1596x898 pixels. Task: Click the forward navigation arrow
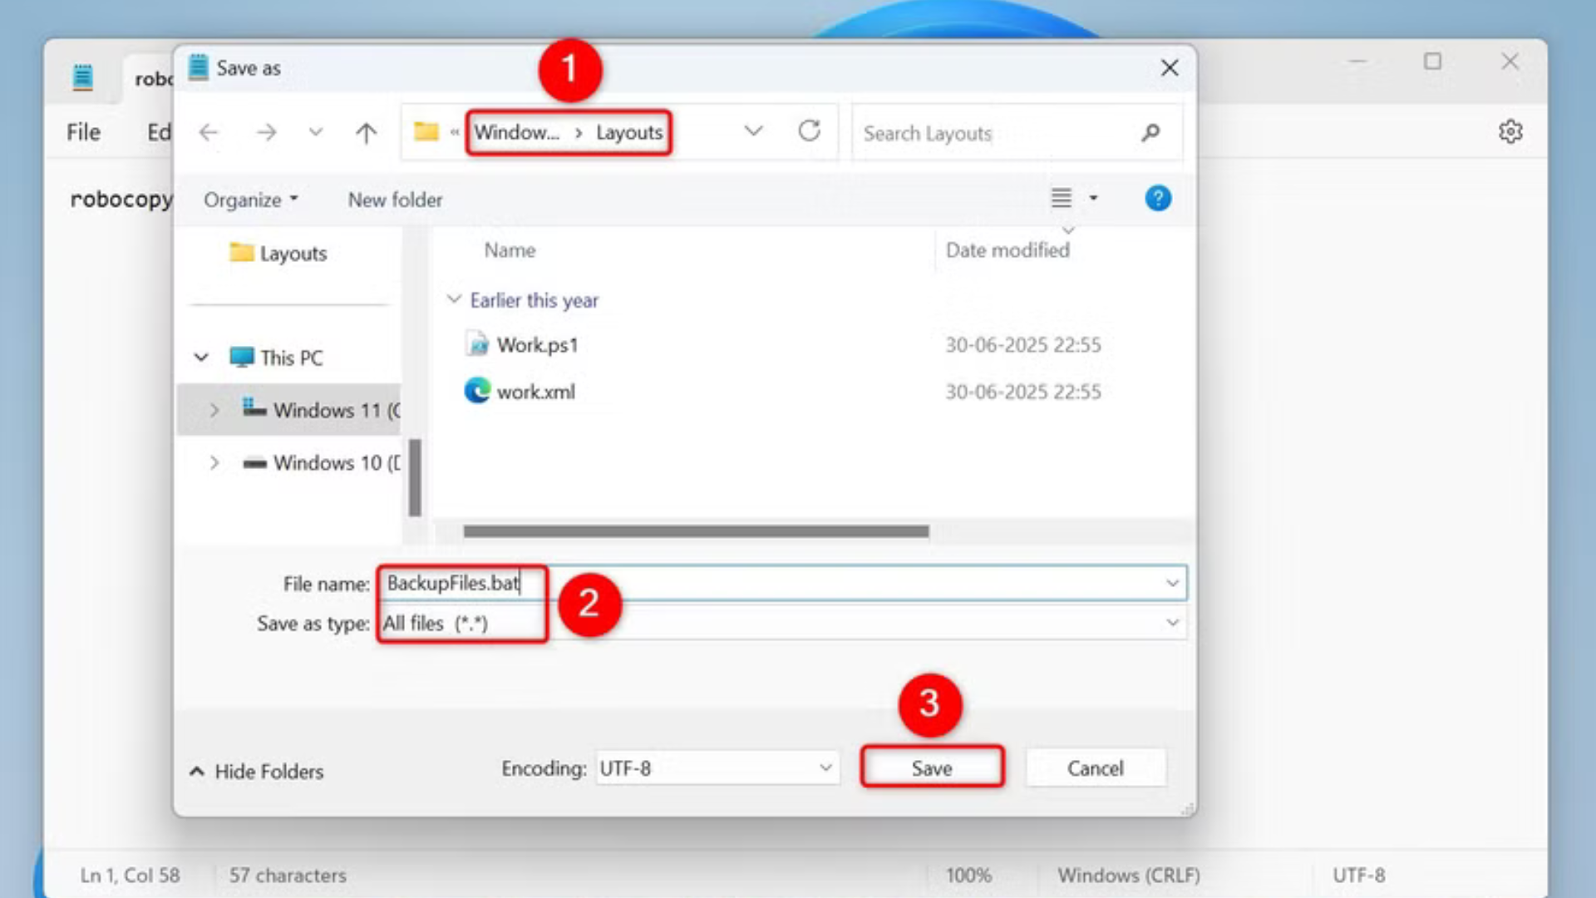[x=266, y=131]
